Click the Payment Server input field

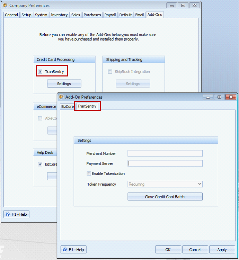click(x=165, y=163)
